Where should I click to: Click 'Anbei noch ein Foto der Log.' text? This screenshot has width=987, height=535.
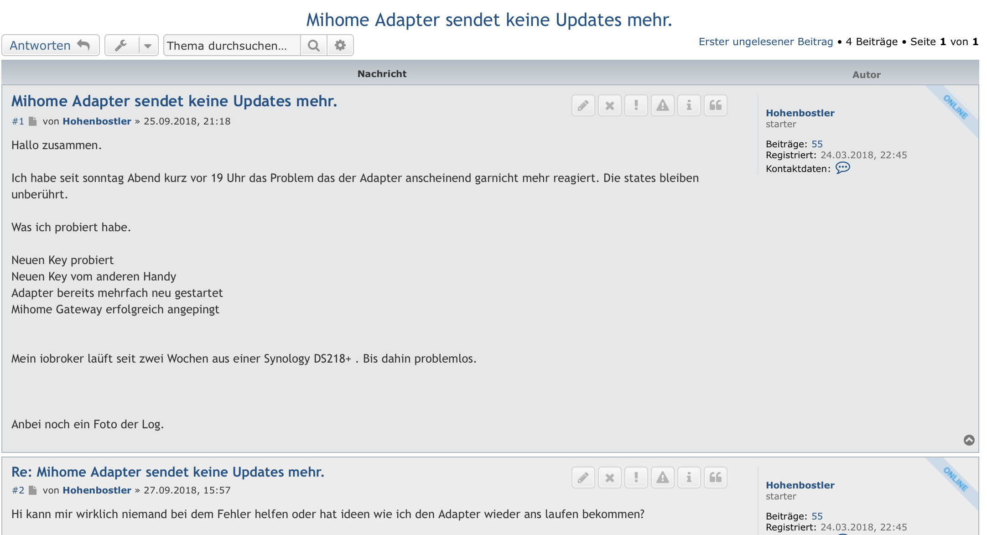pos(88,425)
